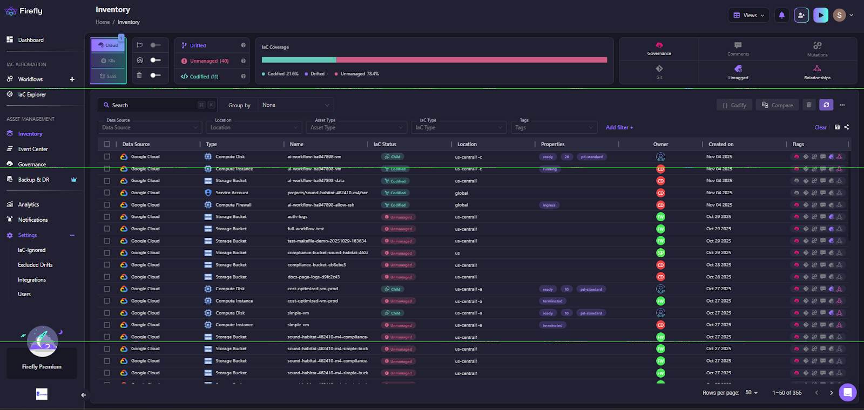Select the SaaS tab
864x410 pixels.
[108, 76]
